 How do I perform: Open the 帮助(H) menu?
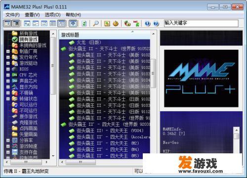point(73,15)
